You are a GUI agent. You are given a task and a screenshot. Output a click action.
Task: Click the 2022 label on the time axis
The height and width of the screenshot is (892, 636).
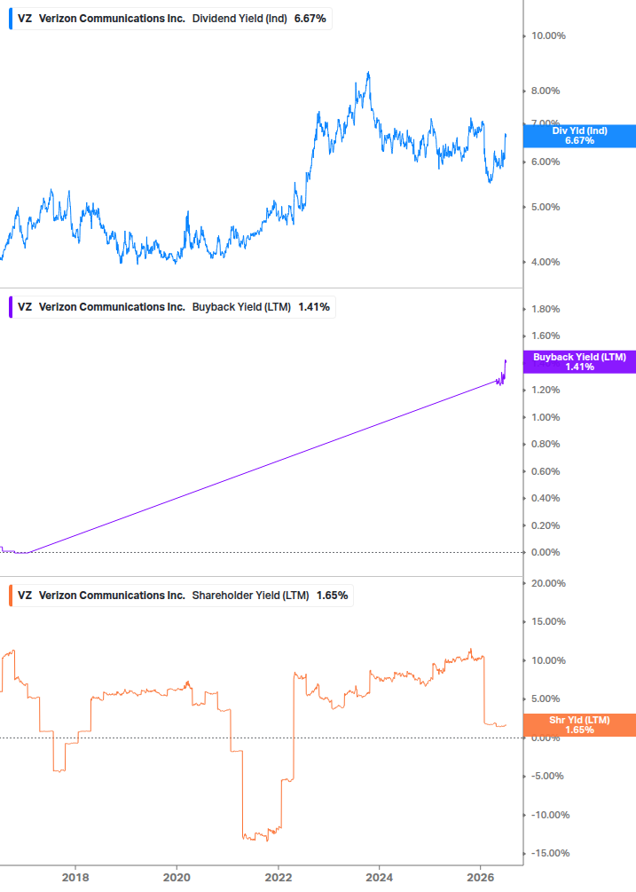click(x=279, y=878)
